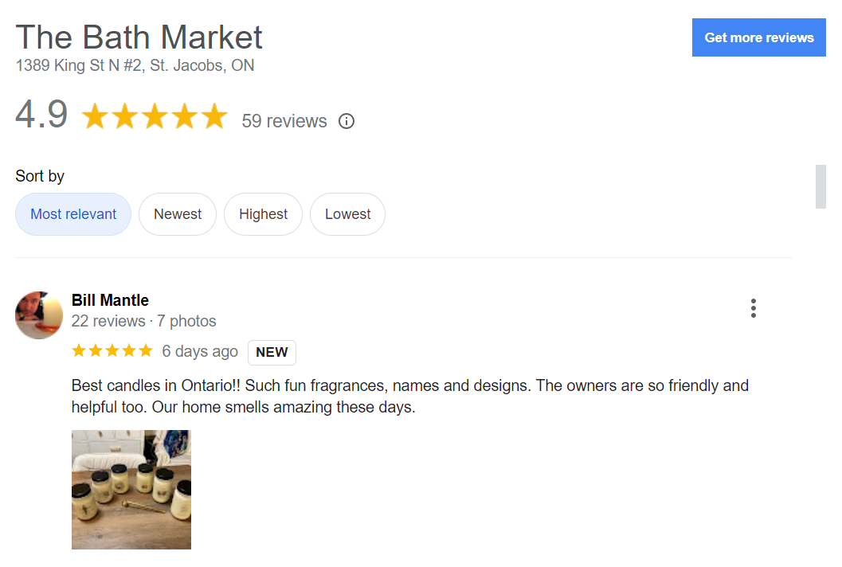The image size is (842, 567).
Task: Click the gold star rating beside 4.9
Action: pos(155,116)
